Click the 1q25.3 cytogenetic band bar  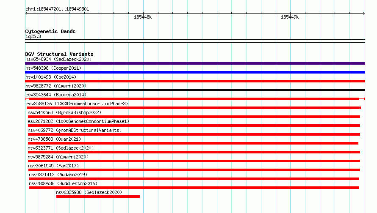[195, 41]
